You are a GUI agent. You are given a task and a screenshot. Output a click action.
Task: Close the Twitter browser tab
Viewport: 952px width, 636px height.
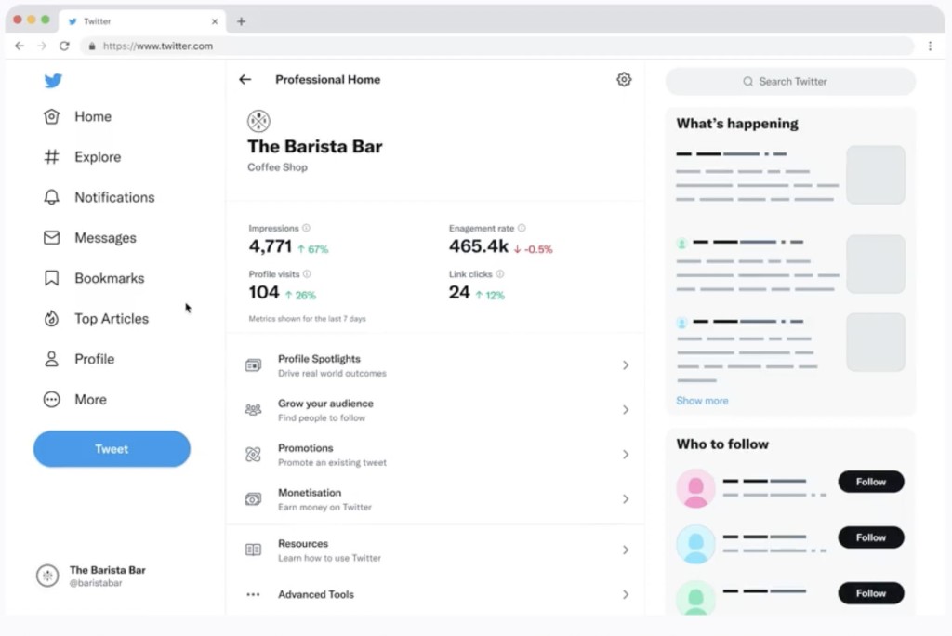click(x=215, y=21)
